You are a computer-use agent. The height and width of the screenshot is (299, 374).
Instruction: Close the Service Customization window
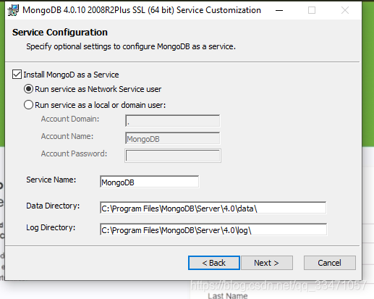click(x=345, y=10)
